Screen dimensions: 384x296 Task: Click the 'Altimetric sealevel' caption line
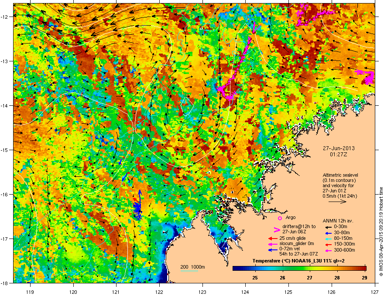point(340,175)
